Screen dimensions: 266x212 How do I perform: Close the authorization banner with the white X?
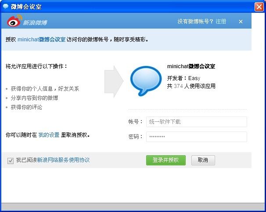(x=241, y=22)
